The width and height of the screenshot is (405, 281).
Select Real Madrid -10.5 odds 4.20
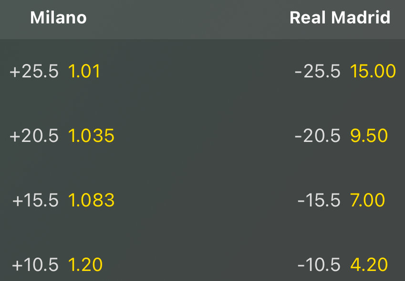(x=369, y=264)
